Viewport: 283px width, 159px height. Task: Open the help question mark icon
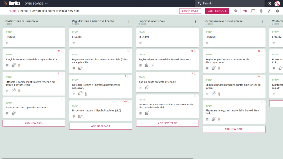[269, 4]
